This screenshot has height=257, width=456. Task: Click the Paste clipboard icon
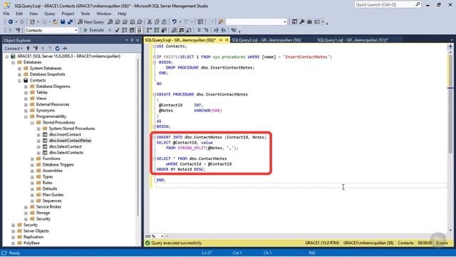tap(164, 22)
